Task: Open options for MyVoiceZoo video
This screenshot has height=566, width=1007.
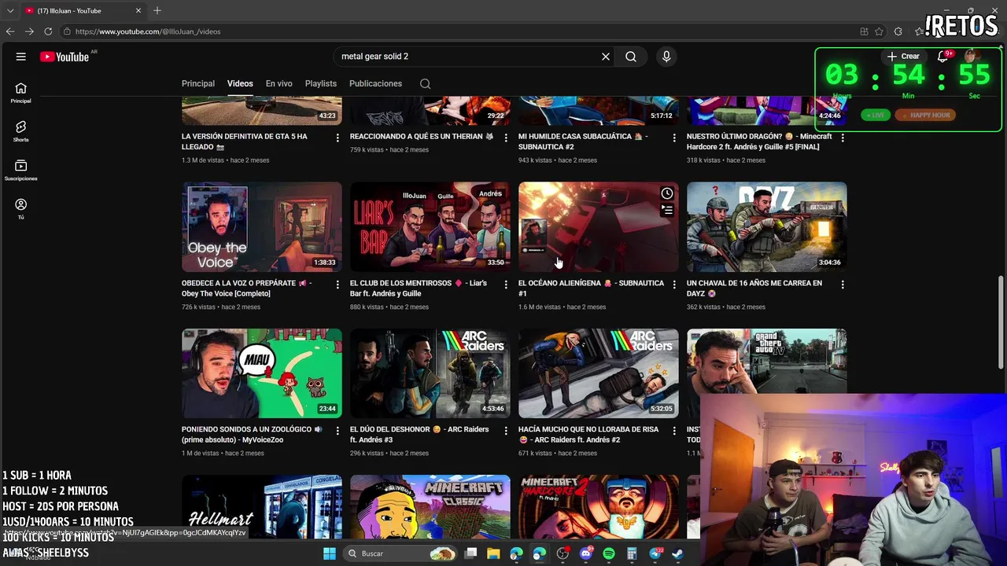Action: (x=338, y=431)
